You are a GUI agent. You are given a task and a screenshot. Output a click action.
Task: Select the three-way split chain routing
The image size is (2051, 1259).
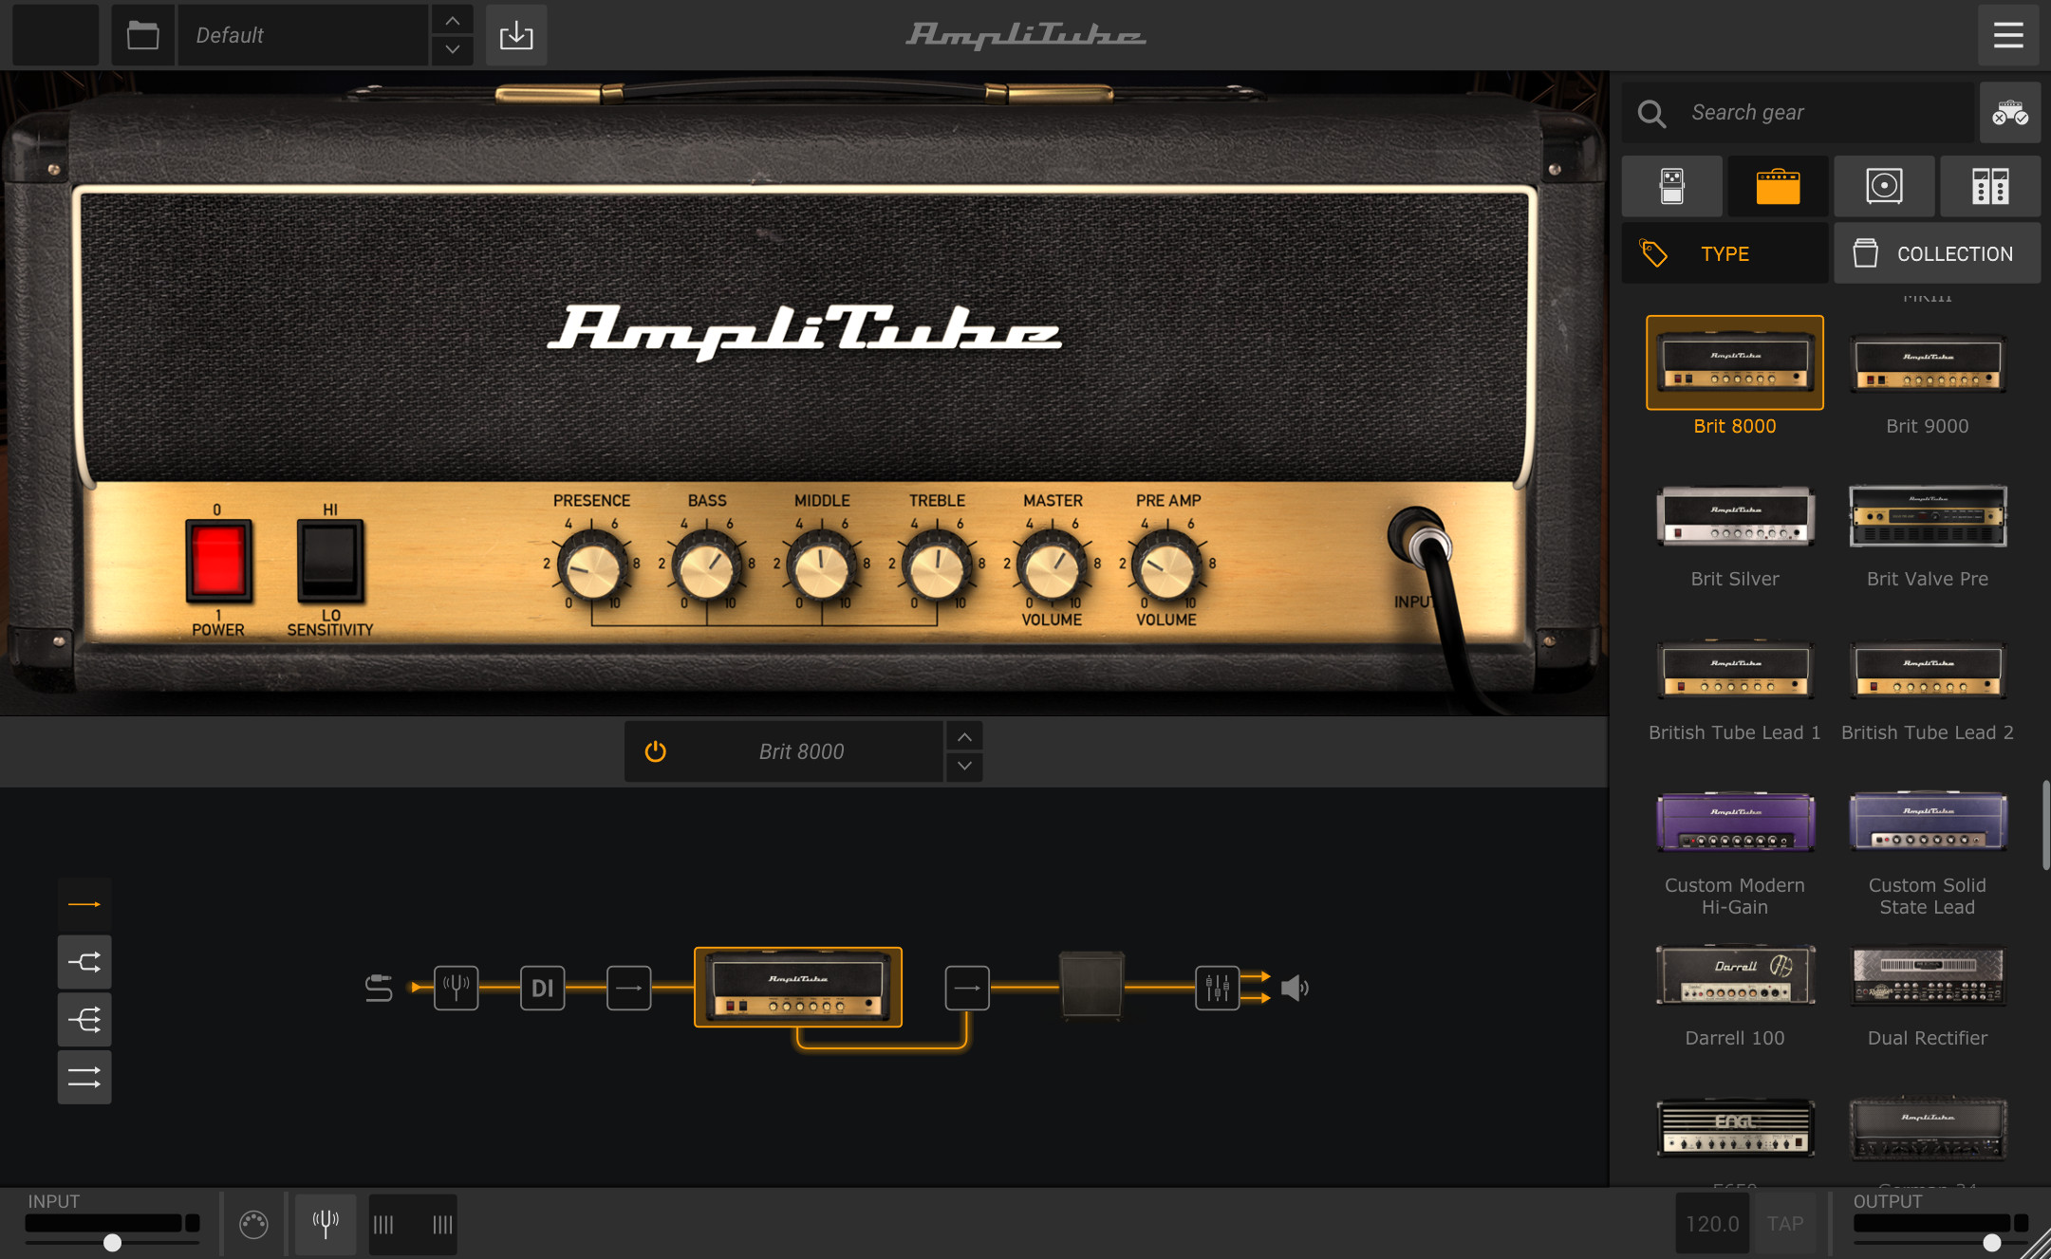(84, 1020)
